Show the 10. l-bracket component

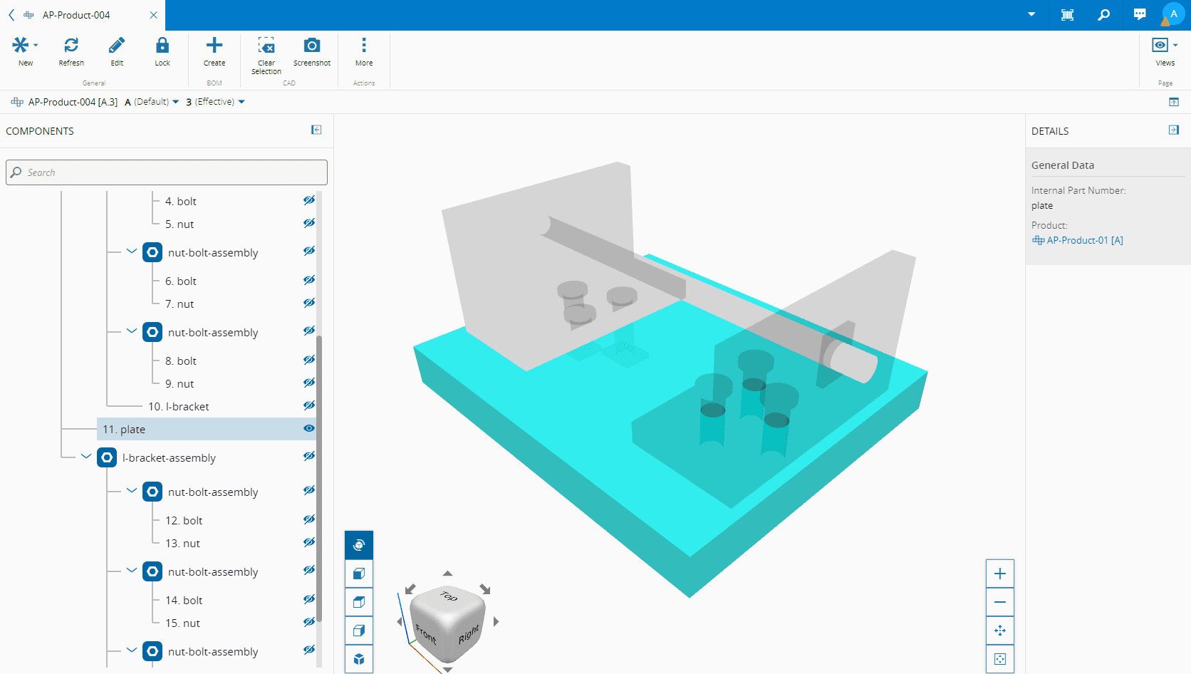(x=309, y=405)
